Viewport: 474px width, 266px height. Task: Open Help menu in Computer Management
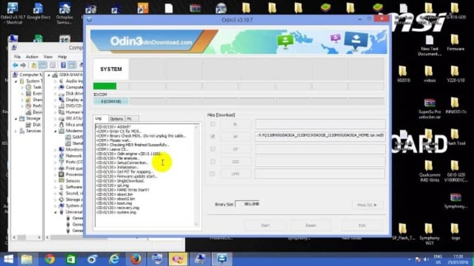coord(62,57)
